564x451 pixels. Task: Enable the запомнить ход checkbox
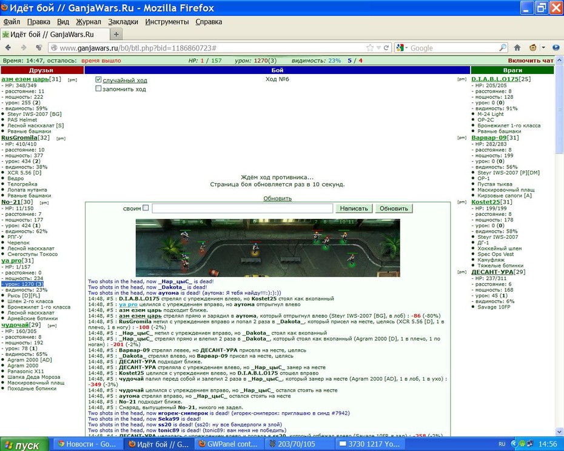[x=99, y=89]
